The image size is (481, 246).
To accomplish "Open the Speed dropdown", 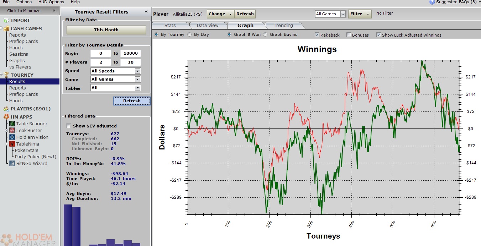I will 137,71.
